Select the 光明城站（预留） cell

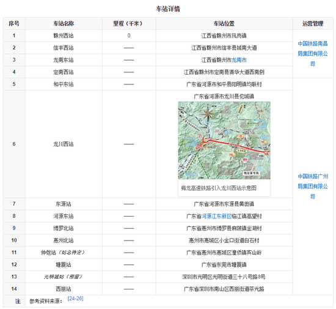64,277
